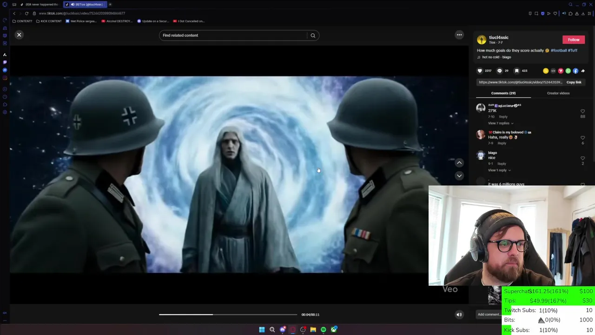Click Copy link button
The width and height of the screenshot is (595, 335).
tap(574, 82)
